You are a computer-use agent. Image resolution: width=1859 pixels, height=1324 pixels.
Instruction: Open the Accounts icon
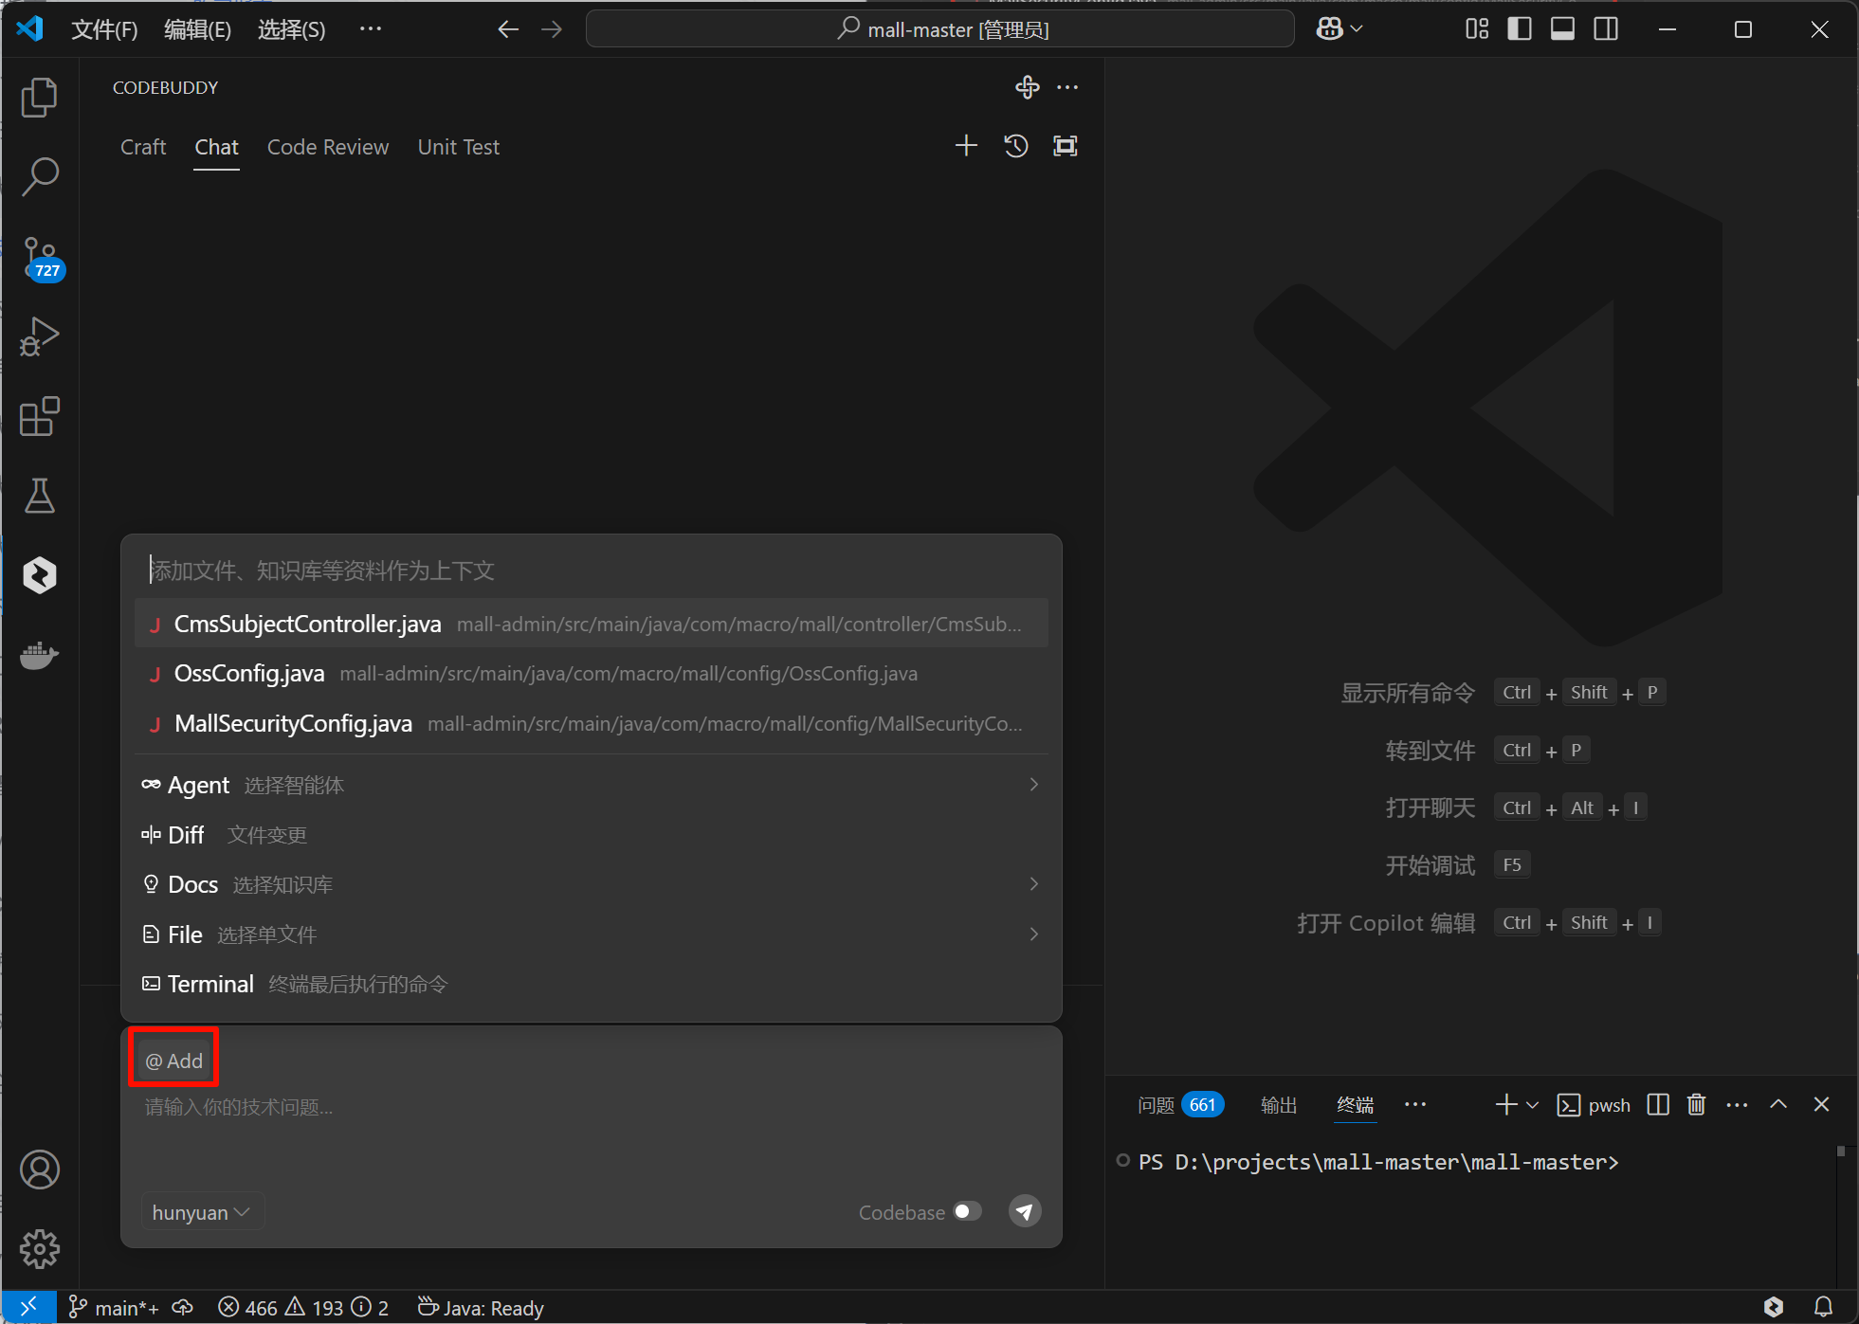tap(39, 1170)
